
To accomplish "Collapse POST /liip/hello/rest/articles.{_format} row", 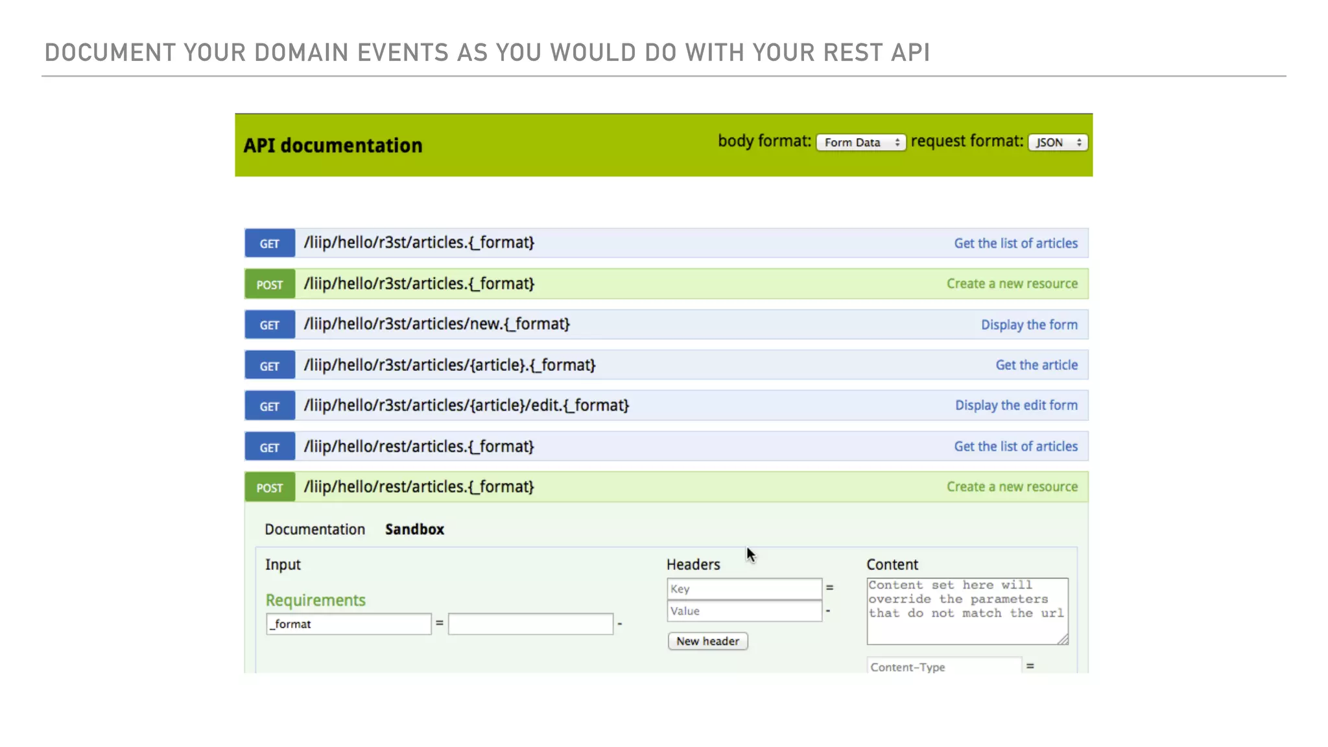I will pos(666,487).
